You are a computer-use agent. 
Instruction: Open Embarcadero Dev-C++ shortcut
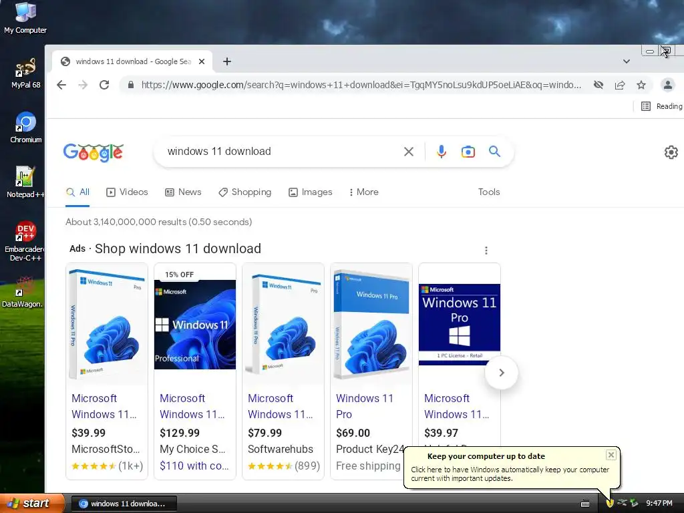pyautogui.click(x=25, y=241)
